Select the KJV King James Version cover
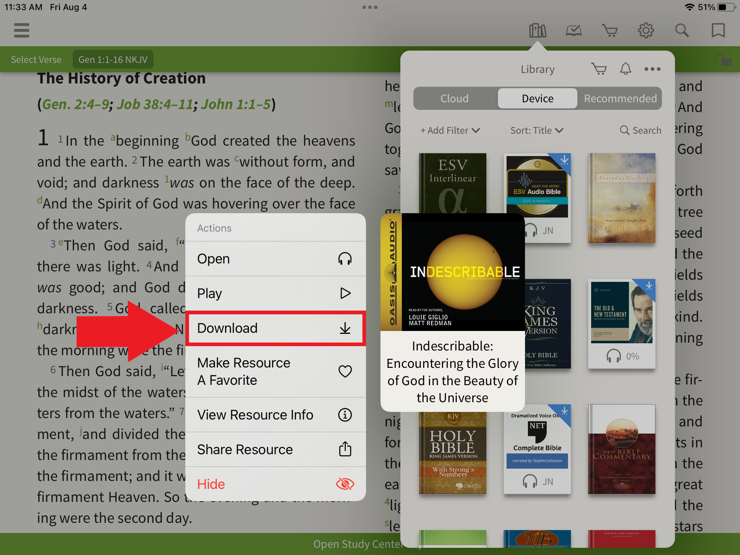740x555 pixels. coord(548,324)
